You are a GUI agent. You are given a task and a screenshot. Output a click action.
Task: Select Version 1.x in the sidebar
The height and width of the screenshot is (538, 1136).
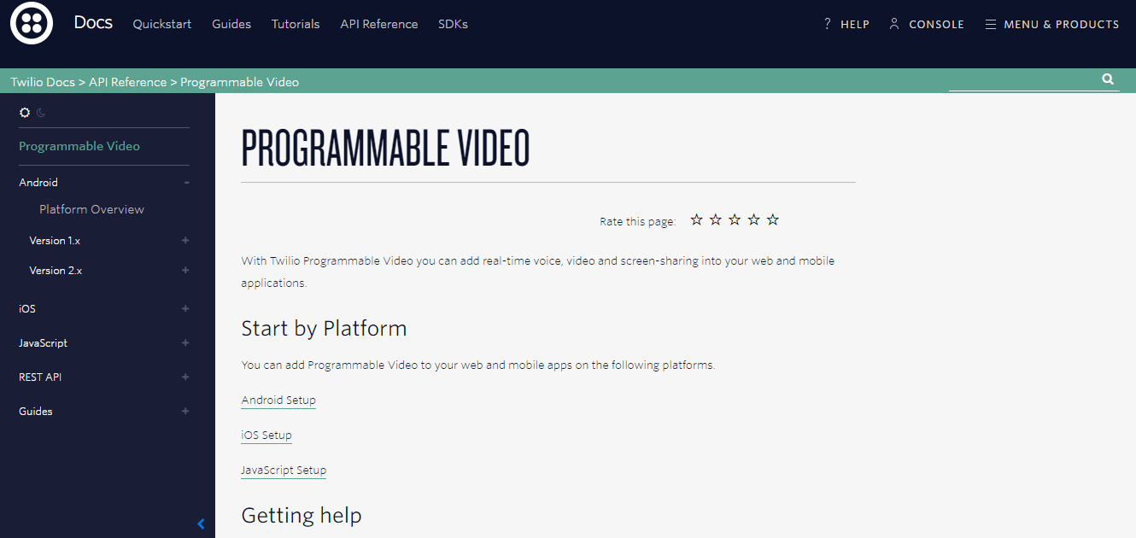tap(55, 241)
